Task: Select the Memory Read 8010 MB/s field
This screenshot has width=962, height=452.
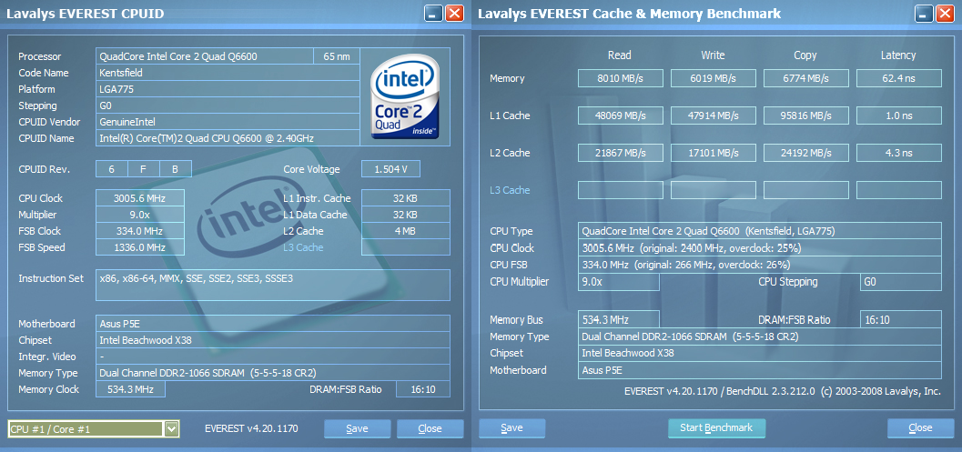Action: point(621,78)
